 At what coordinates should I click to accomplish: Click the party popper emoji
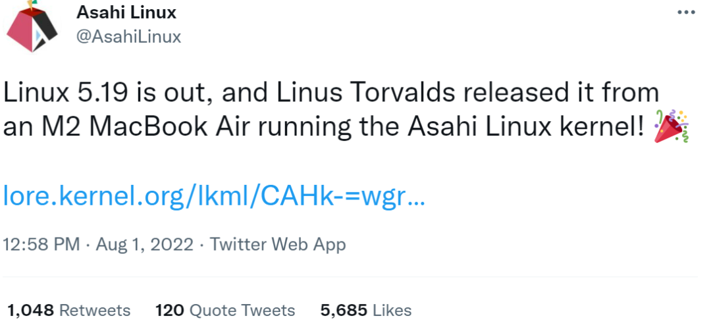pos(670,128)
